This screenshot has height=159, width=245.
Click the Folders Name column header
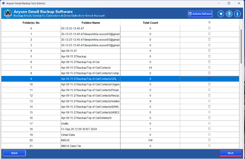(91, 23)
